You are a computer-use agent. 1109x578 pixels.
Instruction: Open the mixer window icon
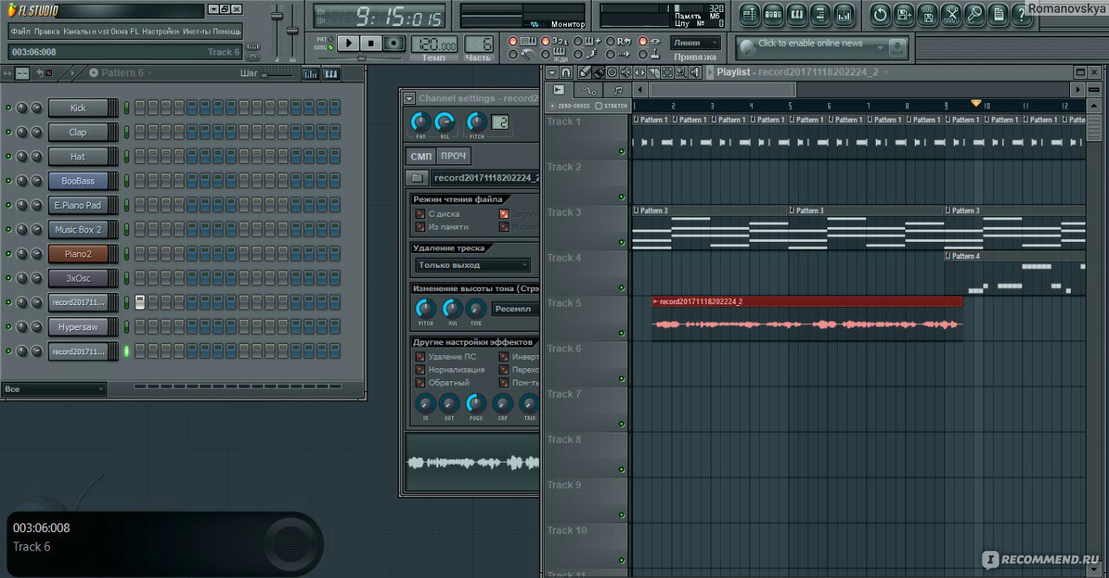point(843,14)
